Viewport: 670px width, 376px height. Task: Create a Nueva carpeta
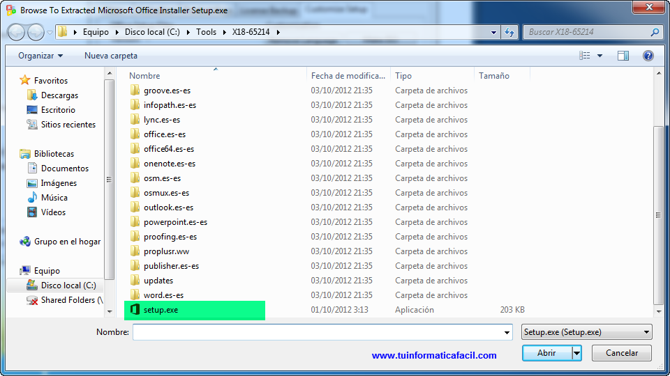coord(111,56)
